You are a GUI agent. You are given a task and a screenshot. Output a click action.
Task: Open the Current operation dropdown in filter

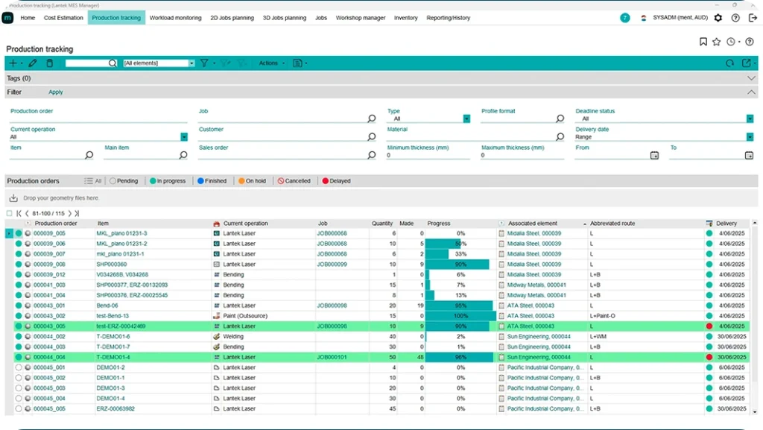184,137
